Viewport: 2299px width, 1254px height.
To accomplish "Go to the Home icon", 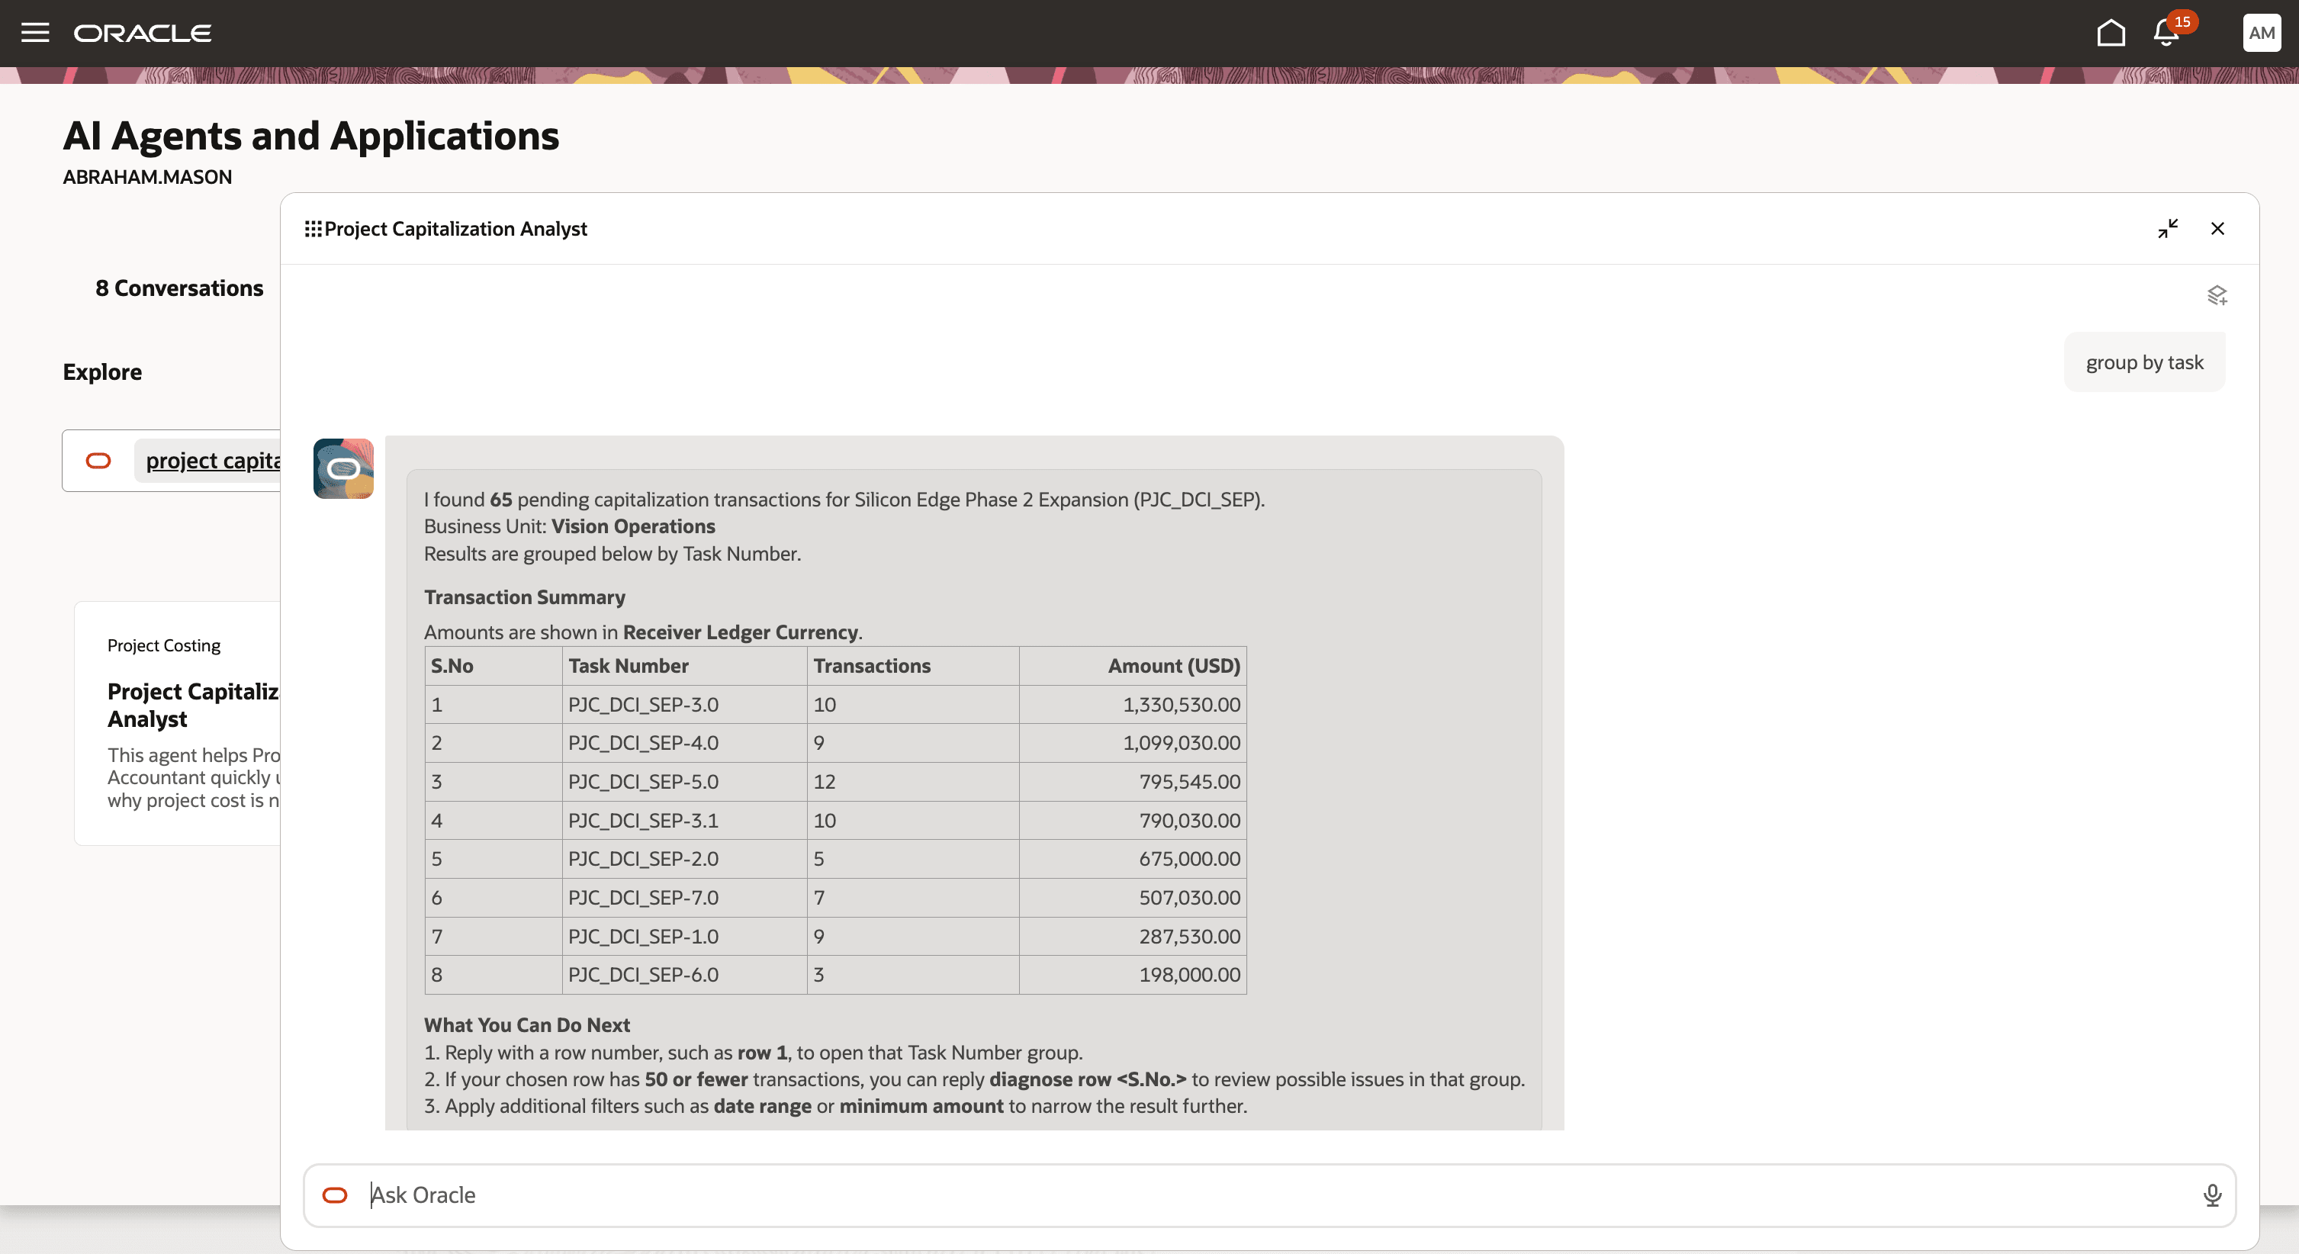I will [x=2111, y=33].
